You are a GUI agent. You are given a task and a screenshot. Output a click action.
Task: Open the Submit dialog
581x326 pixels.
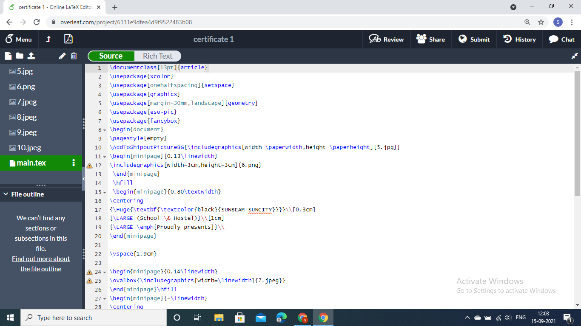(474, 39)
